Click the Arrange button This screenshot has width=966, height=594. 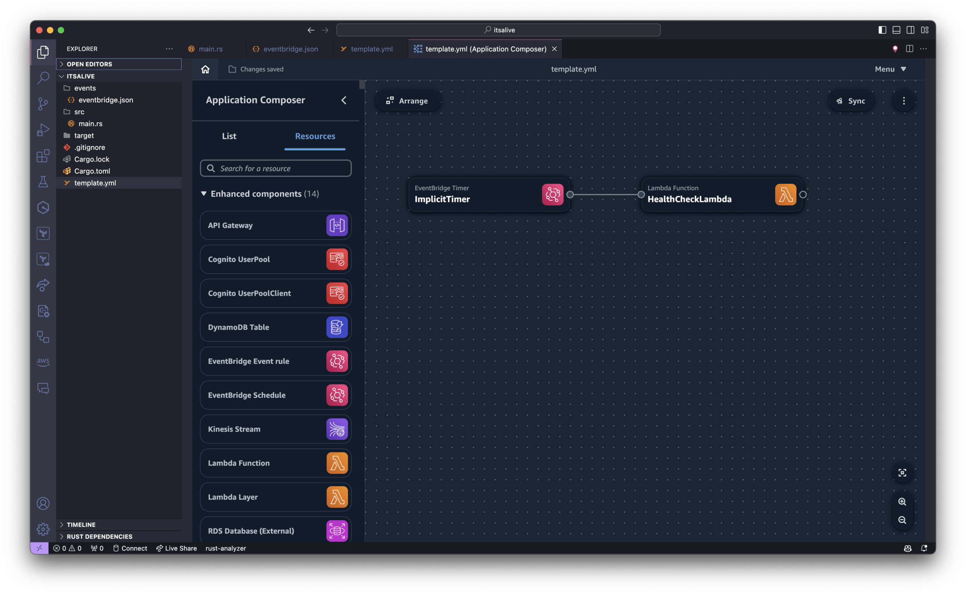[407, 101]
